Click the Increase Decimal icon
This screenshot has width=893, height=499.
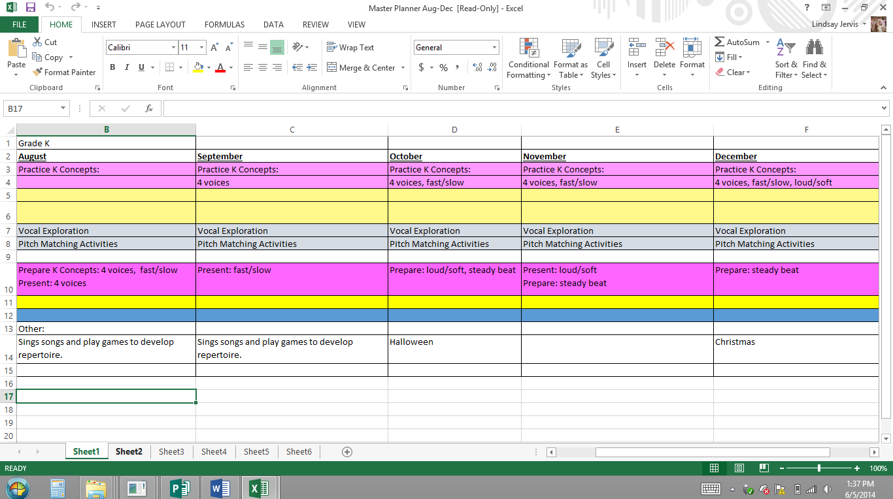pos(476,67)
